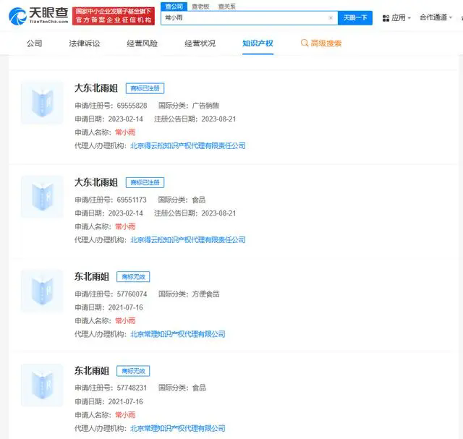This screenshot has height=439, width=463.
Task: Open 东北雨姐 title with 方便食品 classification
Action: tap(92, 276)
